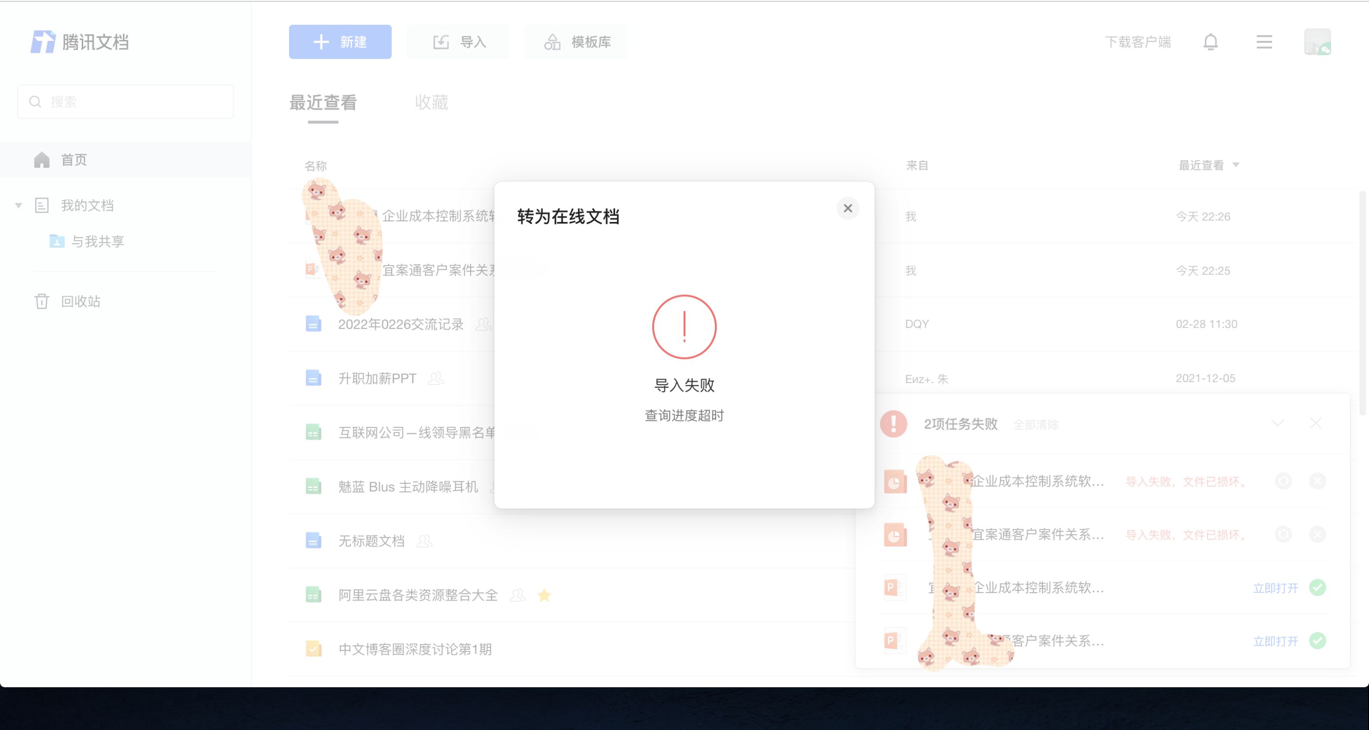This screenshot has height=730, width=1369.
Task: Click the notification bell icon
Action: click(1210, 42)
